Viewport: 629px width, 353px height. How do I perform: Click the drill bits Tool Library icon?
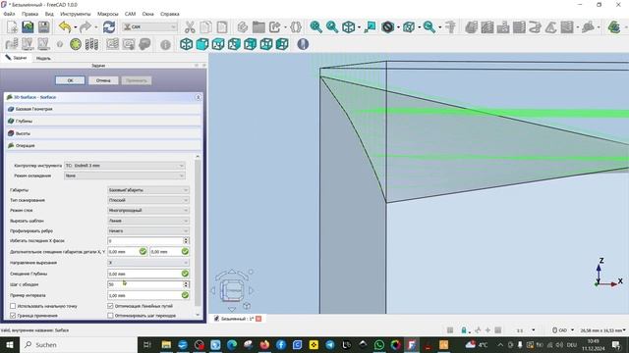click(91, 44)
